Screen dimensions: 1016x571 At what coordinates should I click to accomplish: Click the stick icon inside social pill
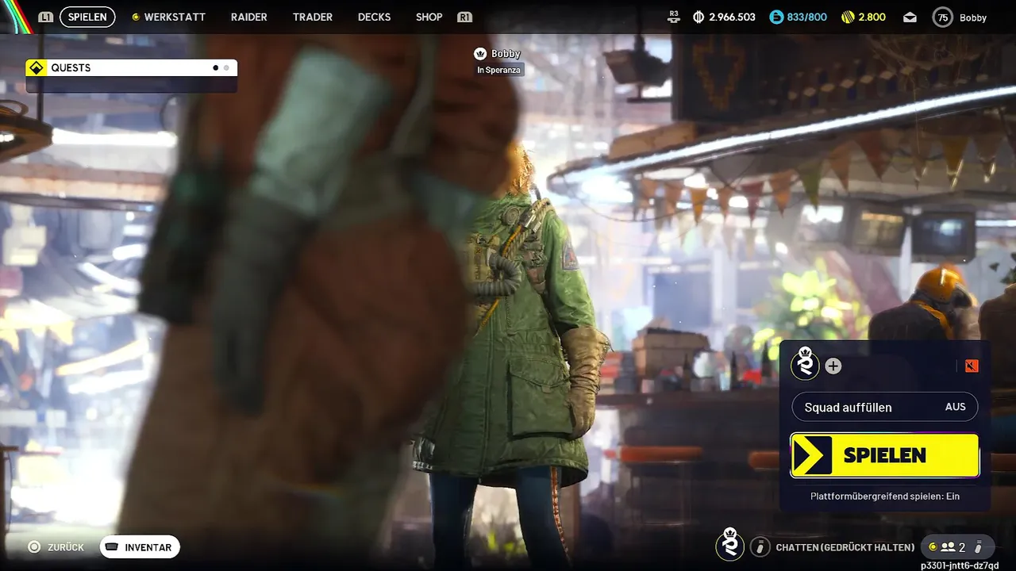(979, 546)
